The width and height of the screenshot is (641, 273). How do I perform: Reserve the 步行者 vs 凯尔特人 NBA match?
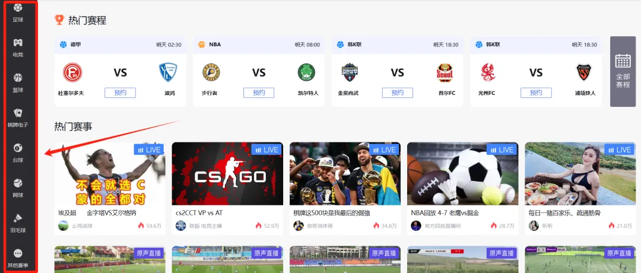[x=259, y=93]
